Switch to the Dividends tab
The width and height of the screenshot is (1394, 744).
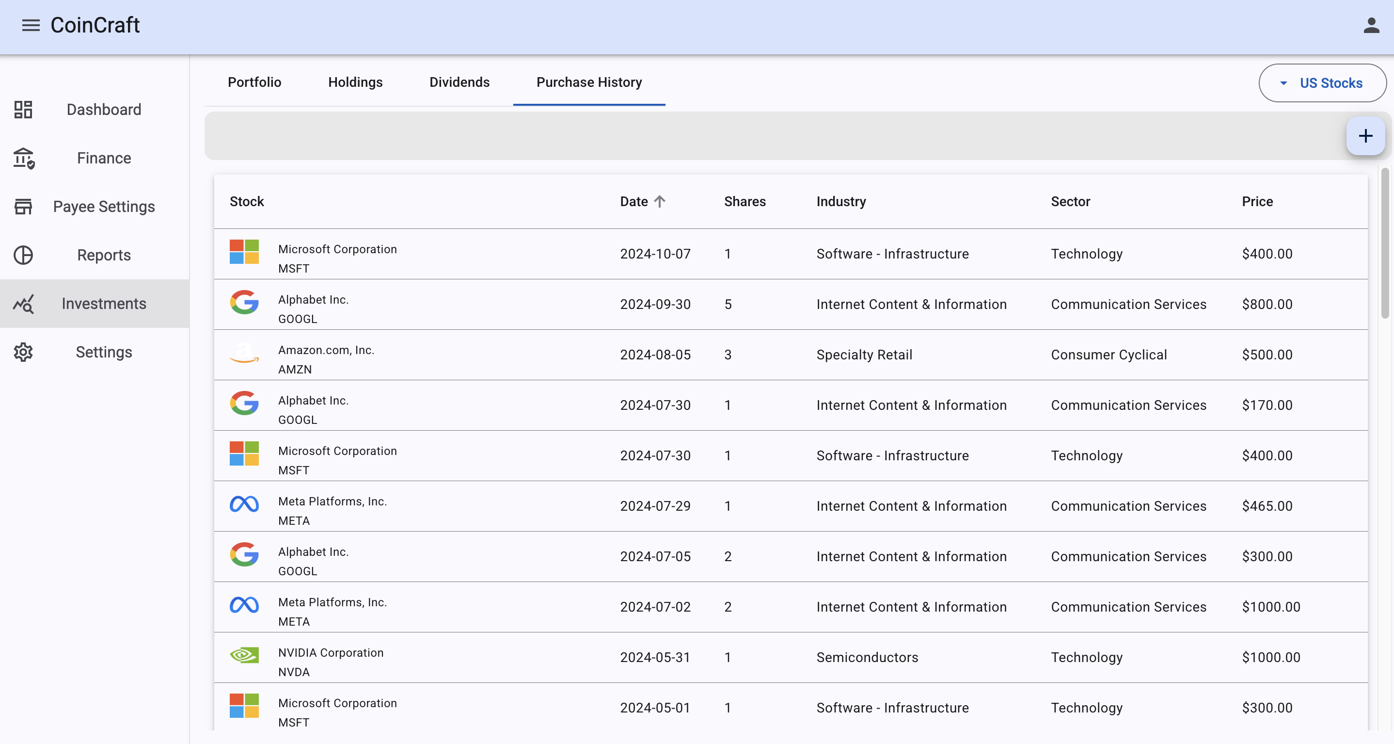pyautogui.click(x=459, y=82)
